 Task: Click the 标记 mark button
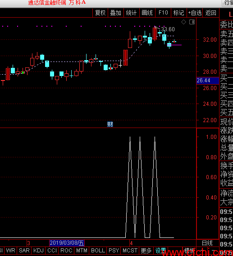179,13
